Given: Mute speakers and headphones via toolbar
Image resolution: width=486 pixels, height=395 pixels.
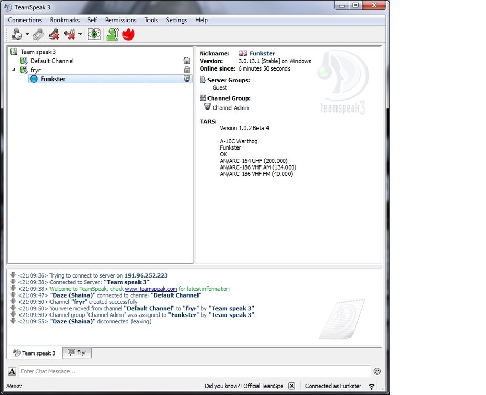Looking at the screenshot, I should (x=68, y=34).
